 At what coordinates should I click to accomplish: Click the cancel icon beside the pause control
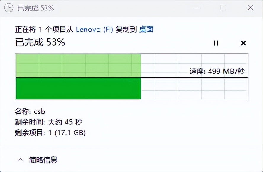click(x=243, y=43)
